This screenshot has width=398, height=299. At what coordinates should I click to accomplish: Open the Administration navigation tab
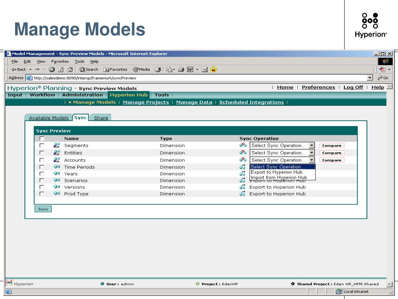tap(82, 95)
